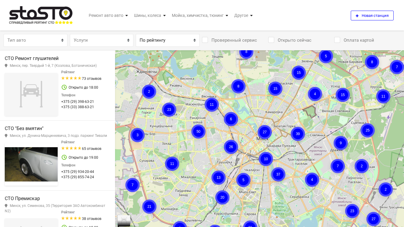Click the map cluster marker labeled 25
This screenshot has height=227, width=404.
pos(368,130)
